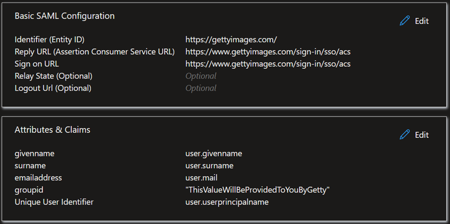
Task: Click the Relay State (Optional) label
Action: (x=53, y=76)
